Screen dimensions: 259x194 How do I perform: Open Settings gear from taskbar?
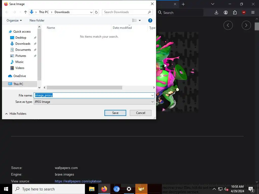[x=129, y=189]
